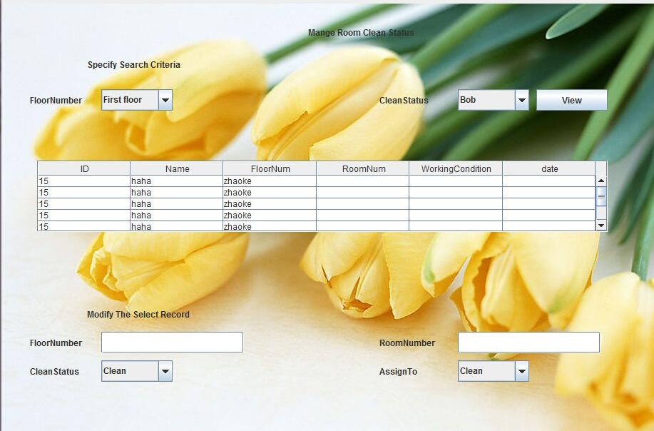The image size is (654, 431).
Task: Sort table by ID column header
Action: point(84,168)
